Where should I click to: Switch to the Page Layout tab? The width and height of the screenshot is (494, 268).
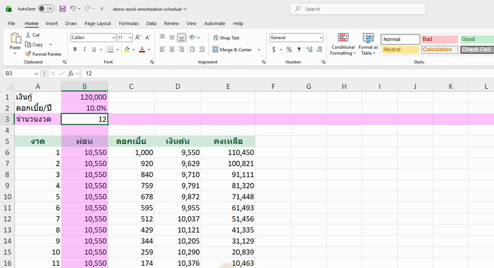(98, 23)
